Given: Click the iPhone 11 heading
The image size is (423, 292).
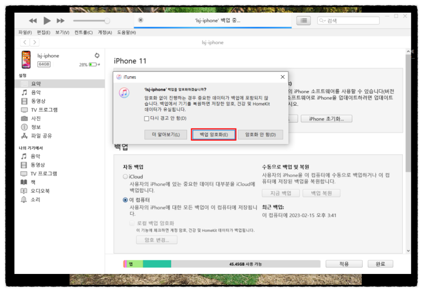Looking at the screenshot, I should click(x=130, y=61).
